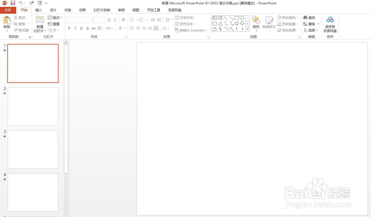Center align text

[138, 28]
